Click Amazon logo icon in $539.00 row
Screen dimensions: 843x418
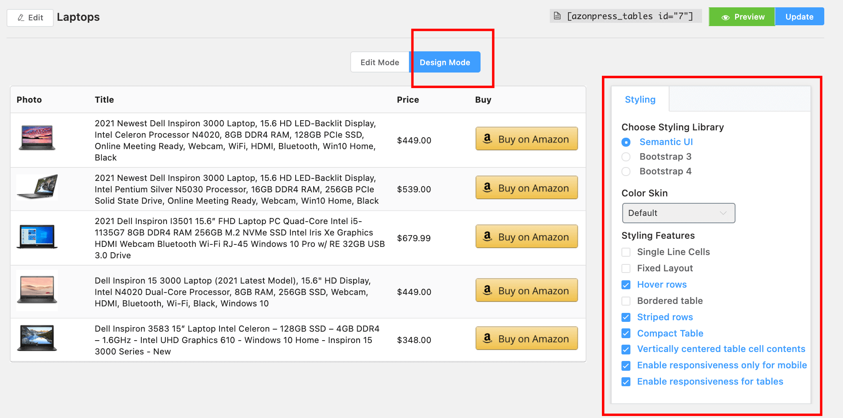click(487, 187)
